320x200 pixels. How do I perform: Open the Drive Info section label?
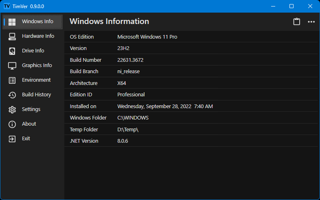[33, 51]
